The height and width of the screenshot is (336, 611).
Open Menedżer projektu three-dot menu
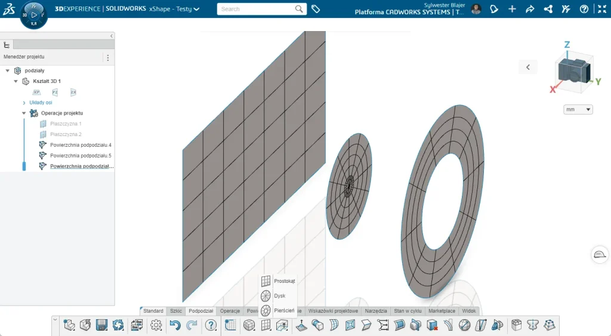point(108,58)
